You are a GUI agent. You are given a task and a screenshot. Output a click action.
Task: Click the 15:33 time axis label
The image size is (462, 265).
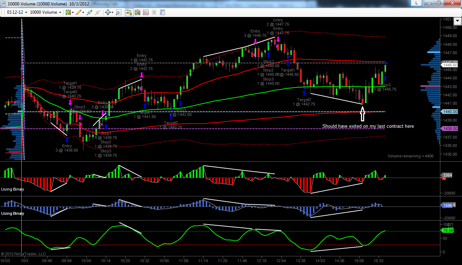379,261
